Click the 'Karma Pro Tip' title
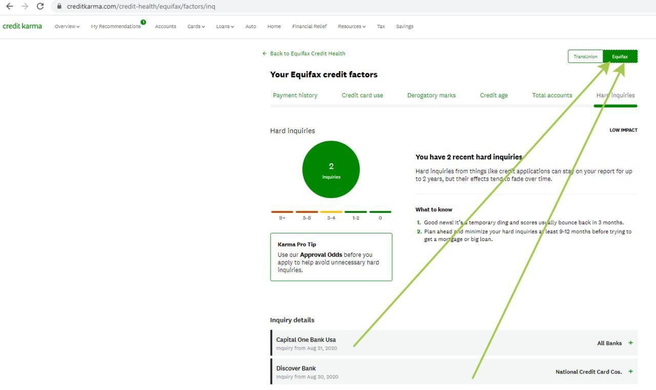 (x=297, y=244)
